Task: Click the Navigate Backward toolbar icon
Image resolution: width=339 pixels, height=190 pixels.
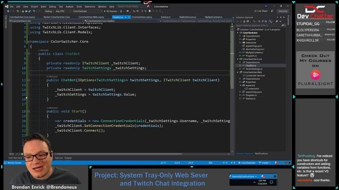Action: (x=8, y=11)
